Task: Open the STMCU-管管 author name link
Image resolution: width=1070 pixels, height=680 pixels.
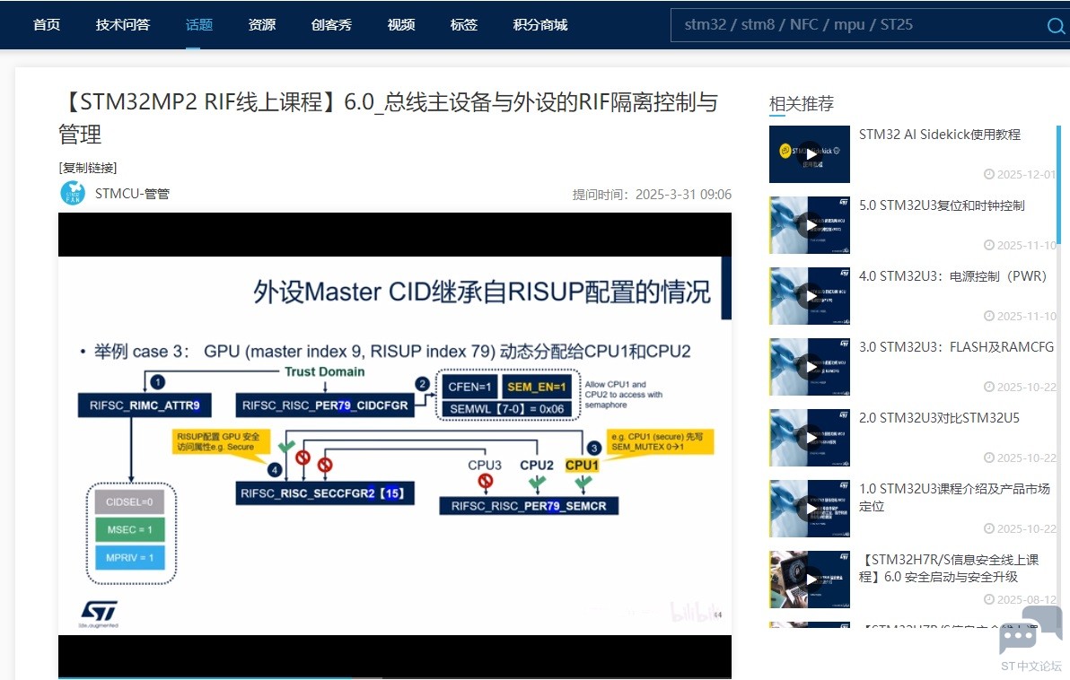Action: [132, 194]
